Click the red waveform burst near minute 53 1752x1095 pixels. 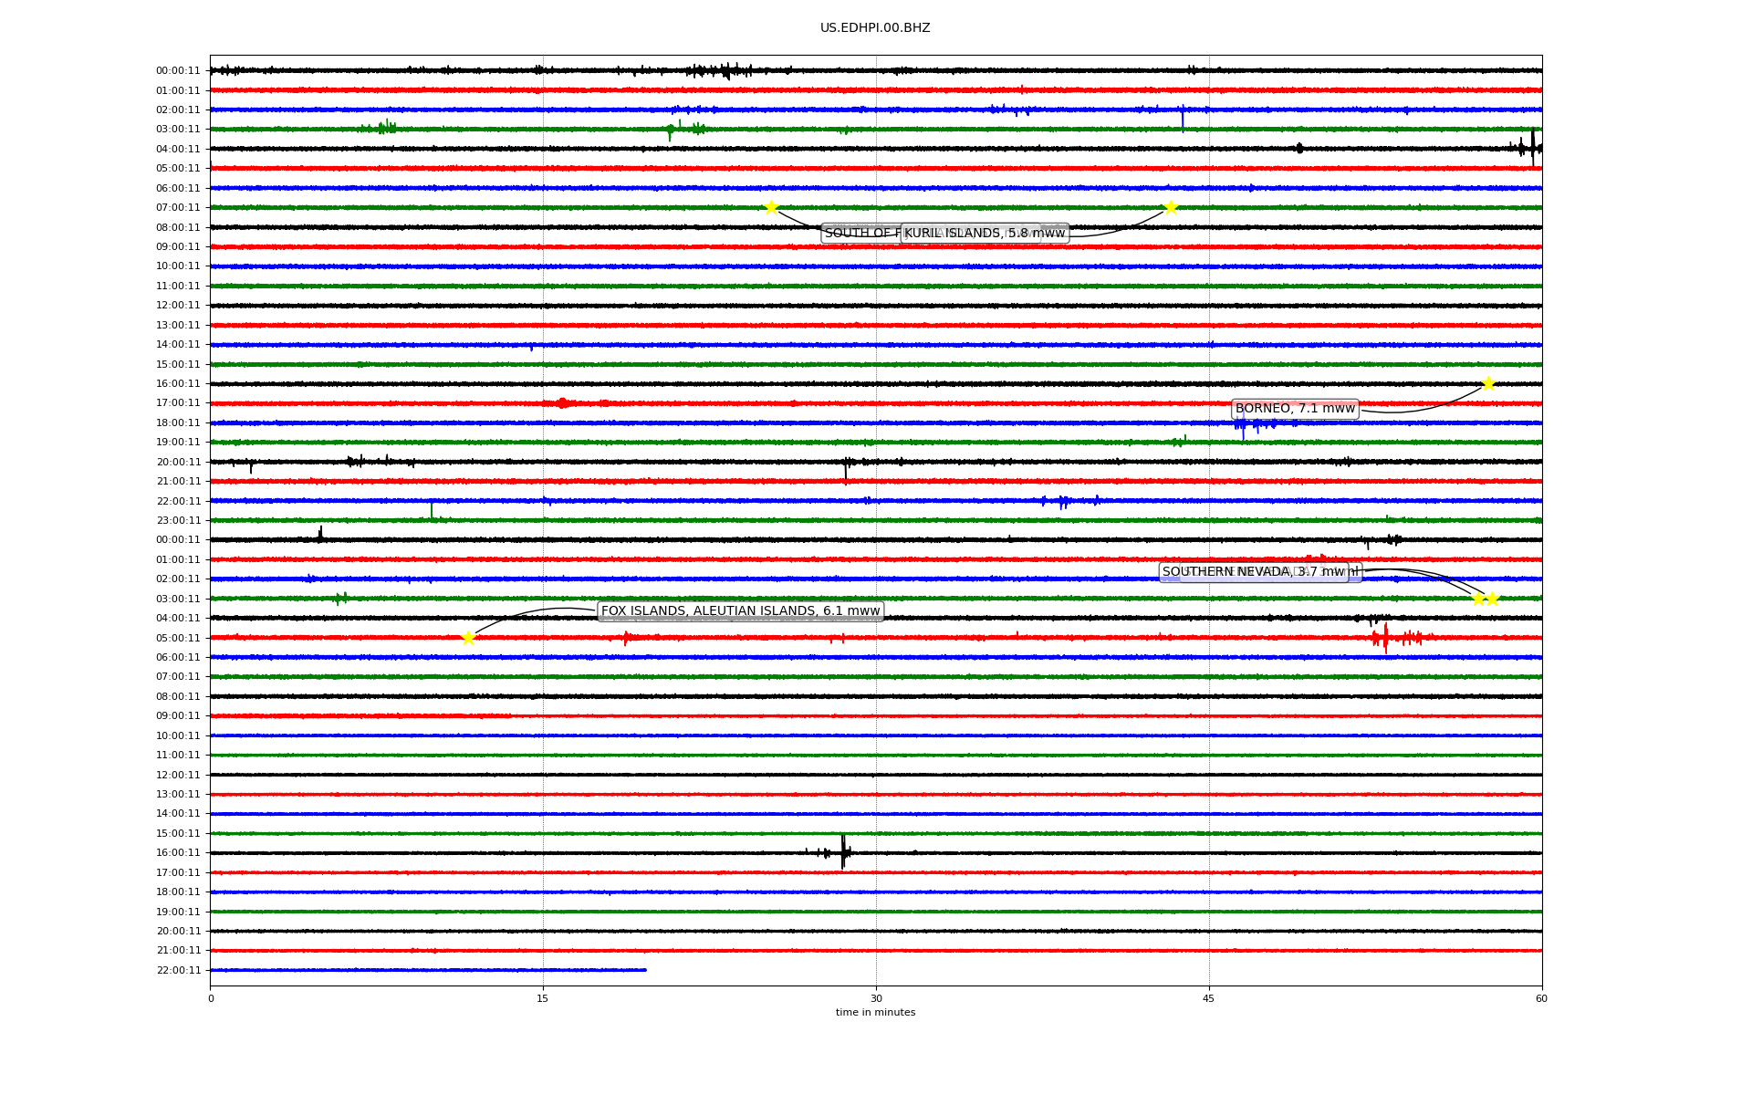click(x=1385, y=637)
